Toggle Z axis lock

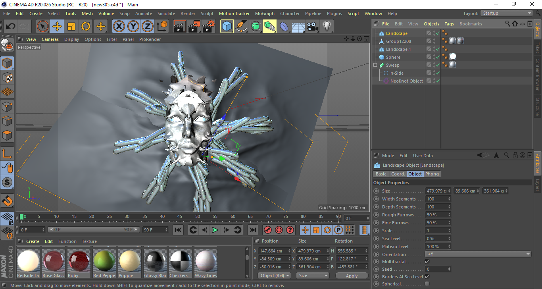point(148,27)
